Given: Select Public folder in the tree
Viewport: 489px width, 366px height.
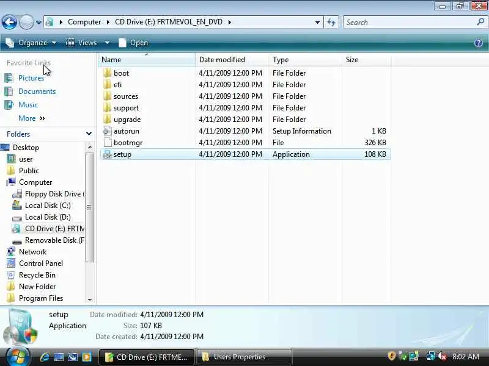Looking at the screenshot, I should [x=29, y=171].
